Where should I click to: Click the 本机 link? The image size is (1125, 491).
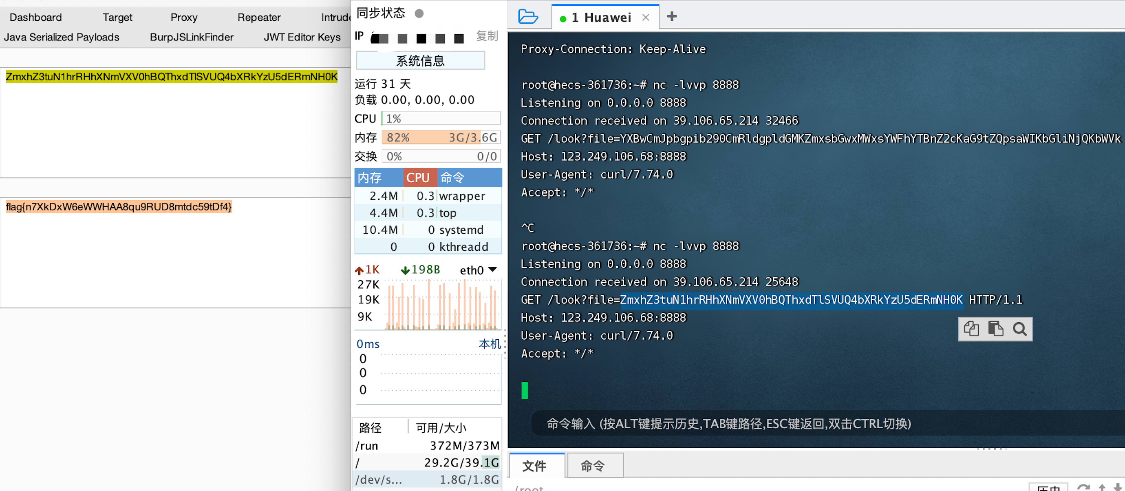click(489, 344)
